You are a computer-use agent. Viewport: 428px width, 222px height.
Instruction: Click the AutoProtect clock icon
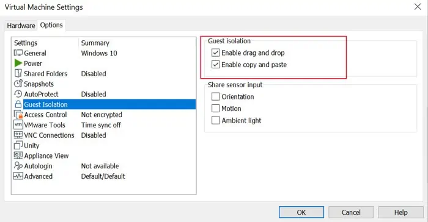[18, 94]
